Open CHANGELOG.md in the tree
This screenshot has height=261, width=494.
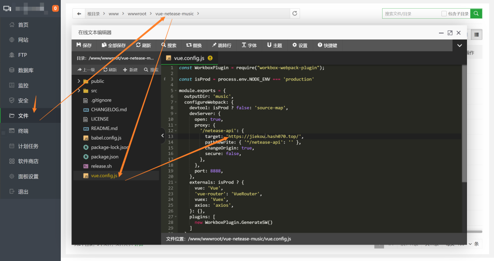tap(109, 109)
